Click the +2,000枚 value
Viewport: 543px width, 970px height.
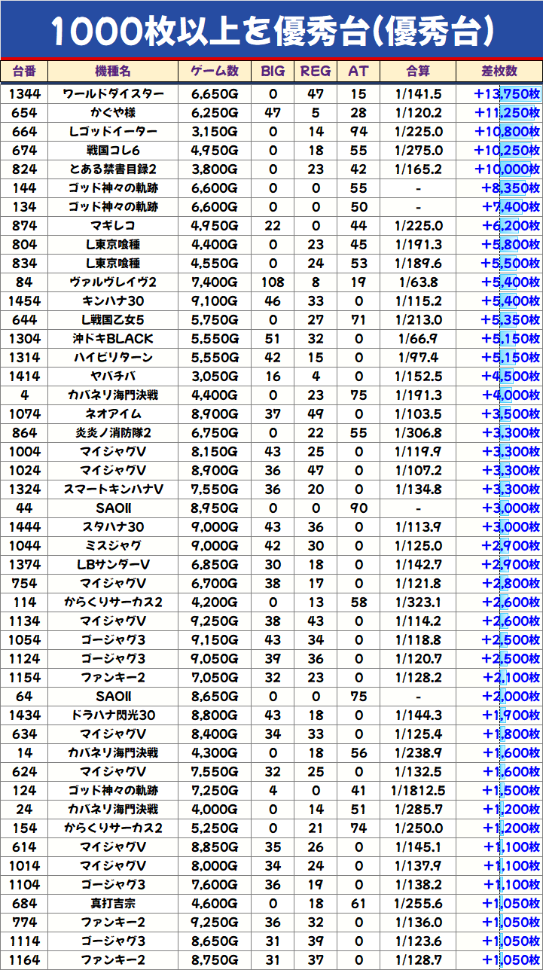[x=511, y=697]
